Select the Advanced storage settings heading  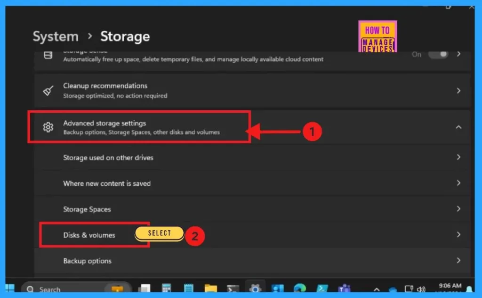pos(104,123)
